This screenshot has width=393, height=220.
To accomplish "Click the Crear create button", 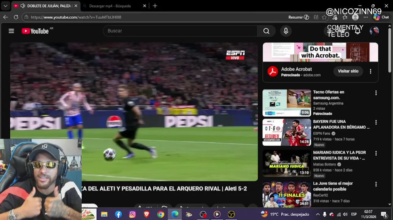I will 336,31.
